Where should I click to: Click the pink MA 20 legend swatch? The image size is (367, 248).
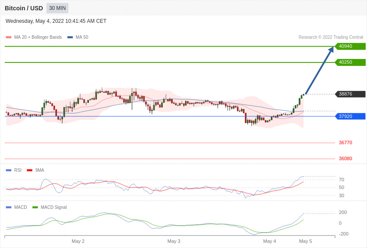pyautogui.click(x=9, y=37)
